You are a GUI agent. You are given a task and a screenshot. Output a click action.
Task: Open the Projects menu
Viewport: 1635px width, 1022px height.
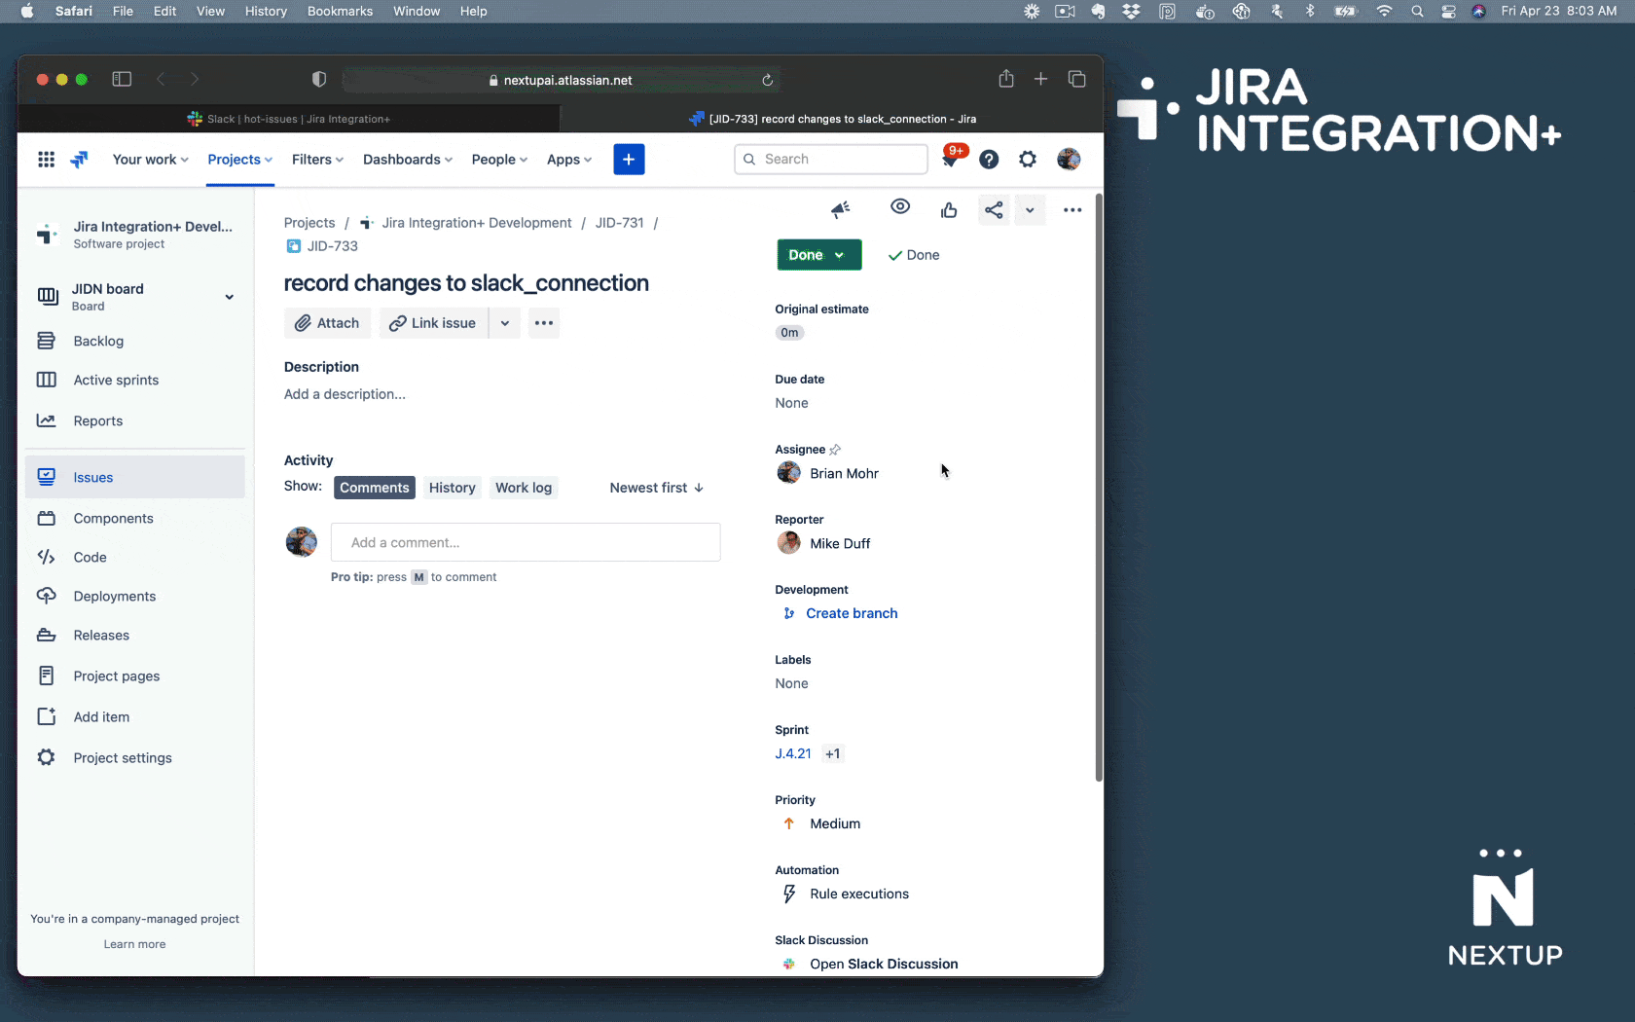[x=239, y=160]
